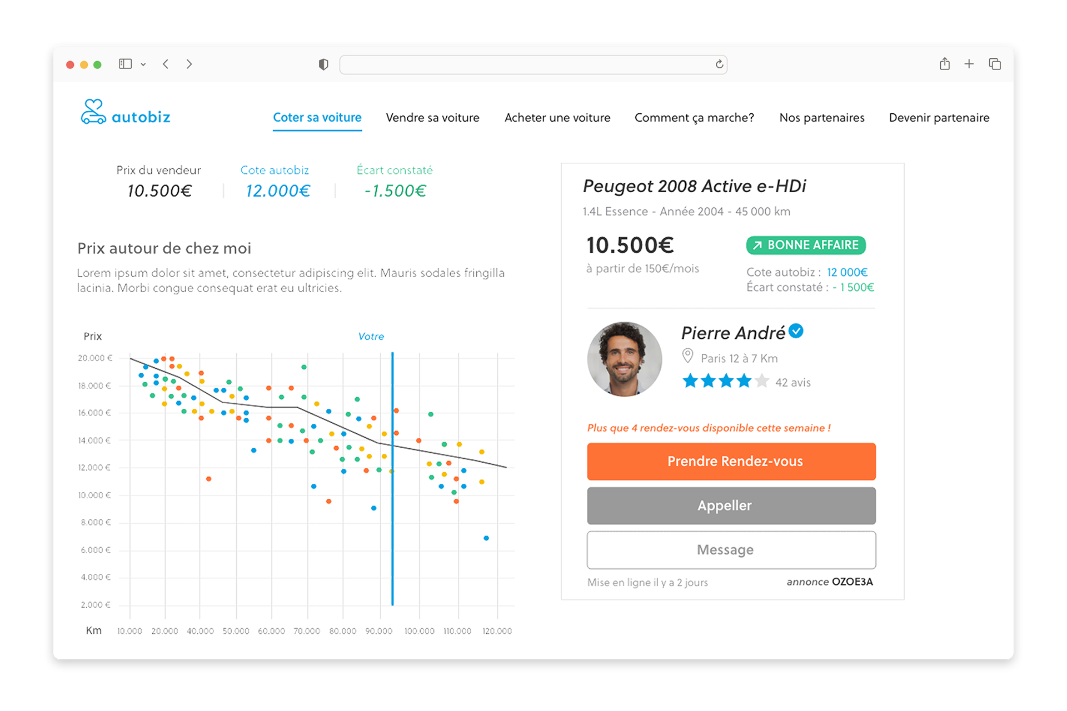Screen dimensions: 1067x711
Task: Click the autobiz heart-car logo
Action: coord(93,112)
